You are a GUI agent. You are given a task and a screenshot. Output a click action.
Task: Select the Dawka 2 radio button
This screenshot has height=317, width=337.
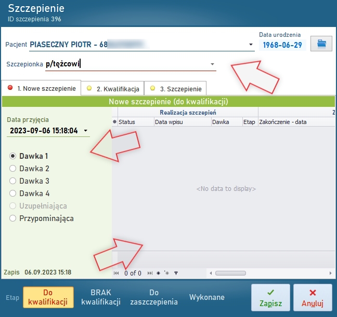(x=13, y=169)
